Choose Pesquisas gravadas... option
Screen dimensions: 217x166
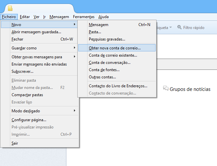[107, 39]
